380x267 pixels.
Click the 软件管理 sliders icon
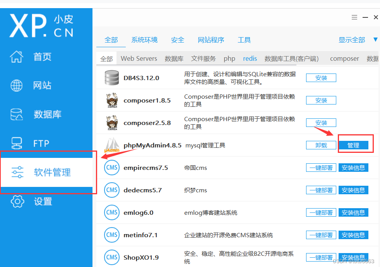coord(17,172)
